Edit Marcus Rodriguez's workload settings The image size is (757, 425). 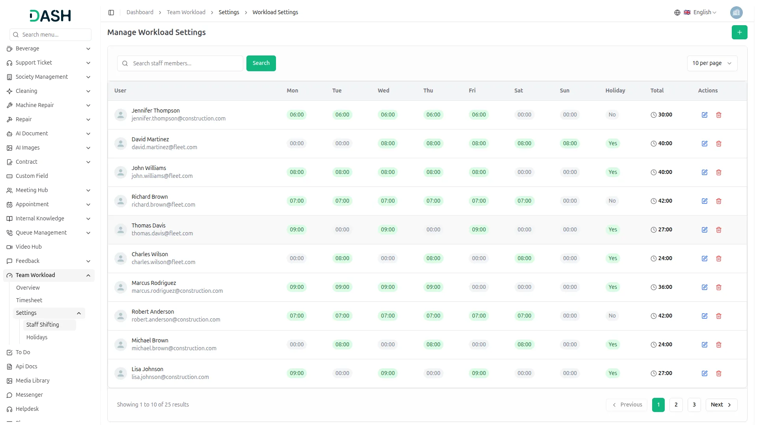(705, 287)
